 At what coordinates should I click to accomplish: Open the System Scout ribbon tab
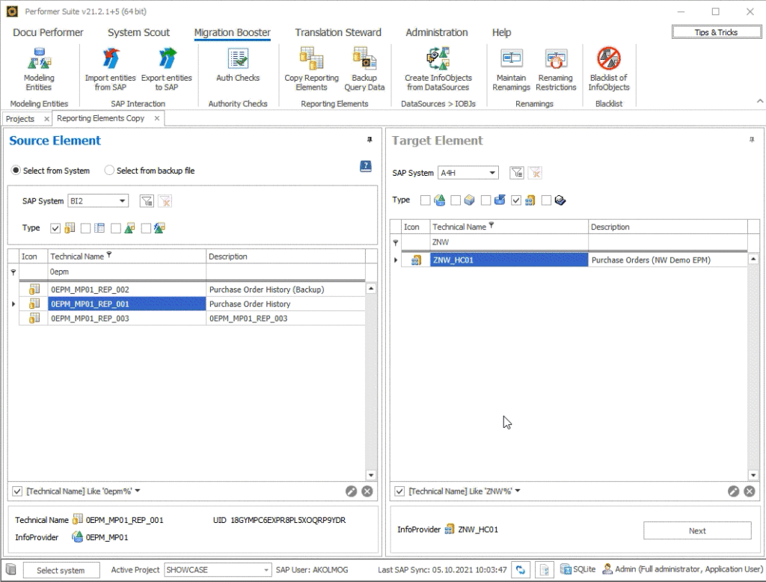tap(138, 32)
